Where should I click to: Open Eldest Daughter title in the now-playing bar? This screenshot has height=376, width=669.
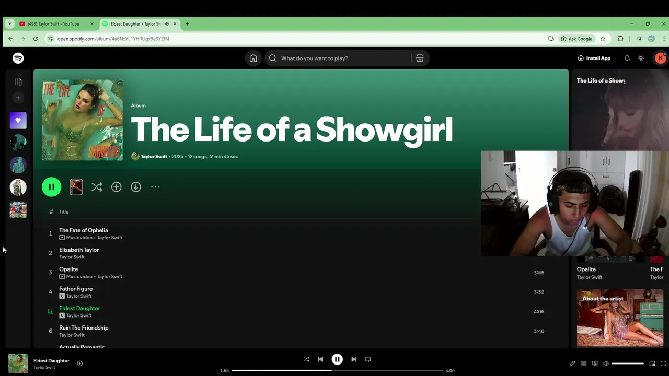(51, 361)
